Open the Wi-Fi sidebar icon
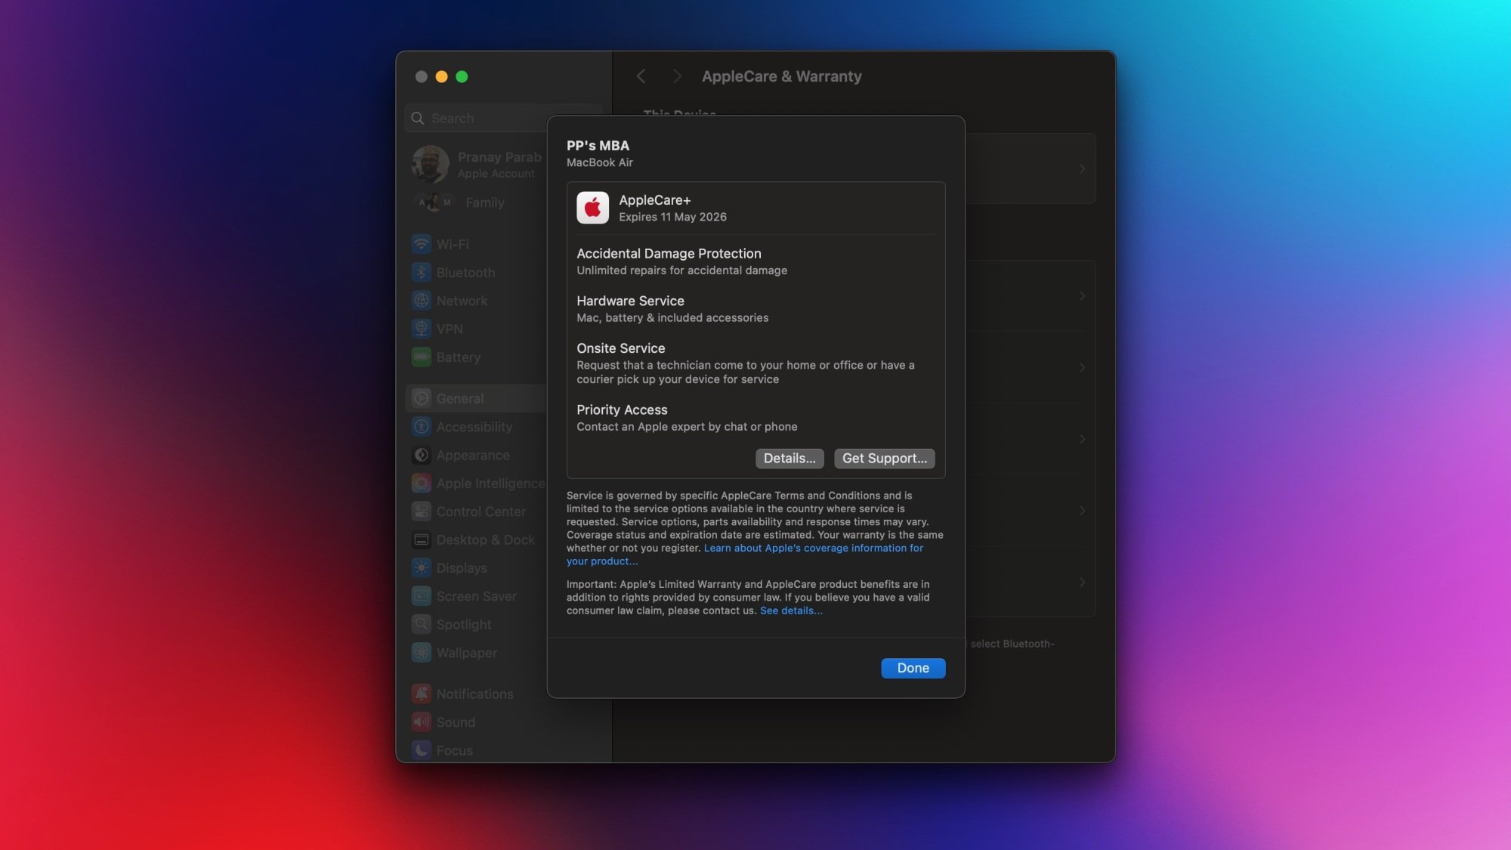 click(421, 244)
